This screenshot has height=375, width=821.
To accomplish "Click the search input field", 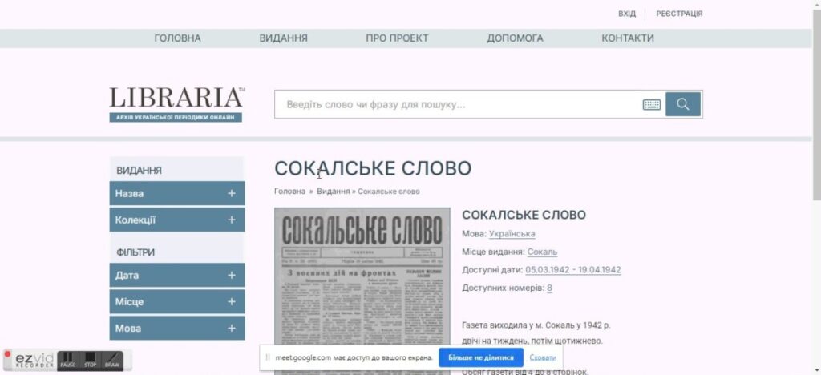I will 457,104.
